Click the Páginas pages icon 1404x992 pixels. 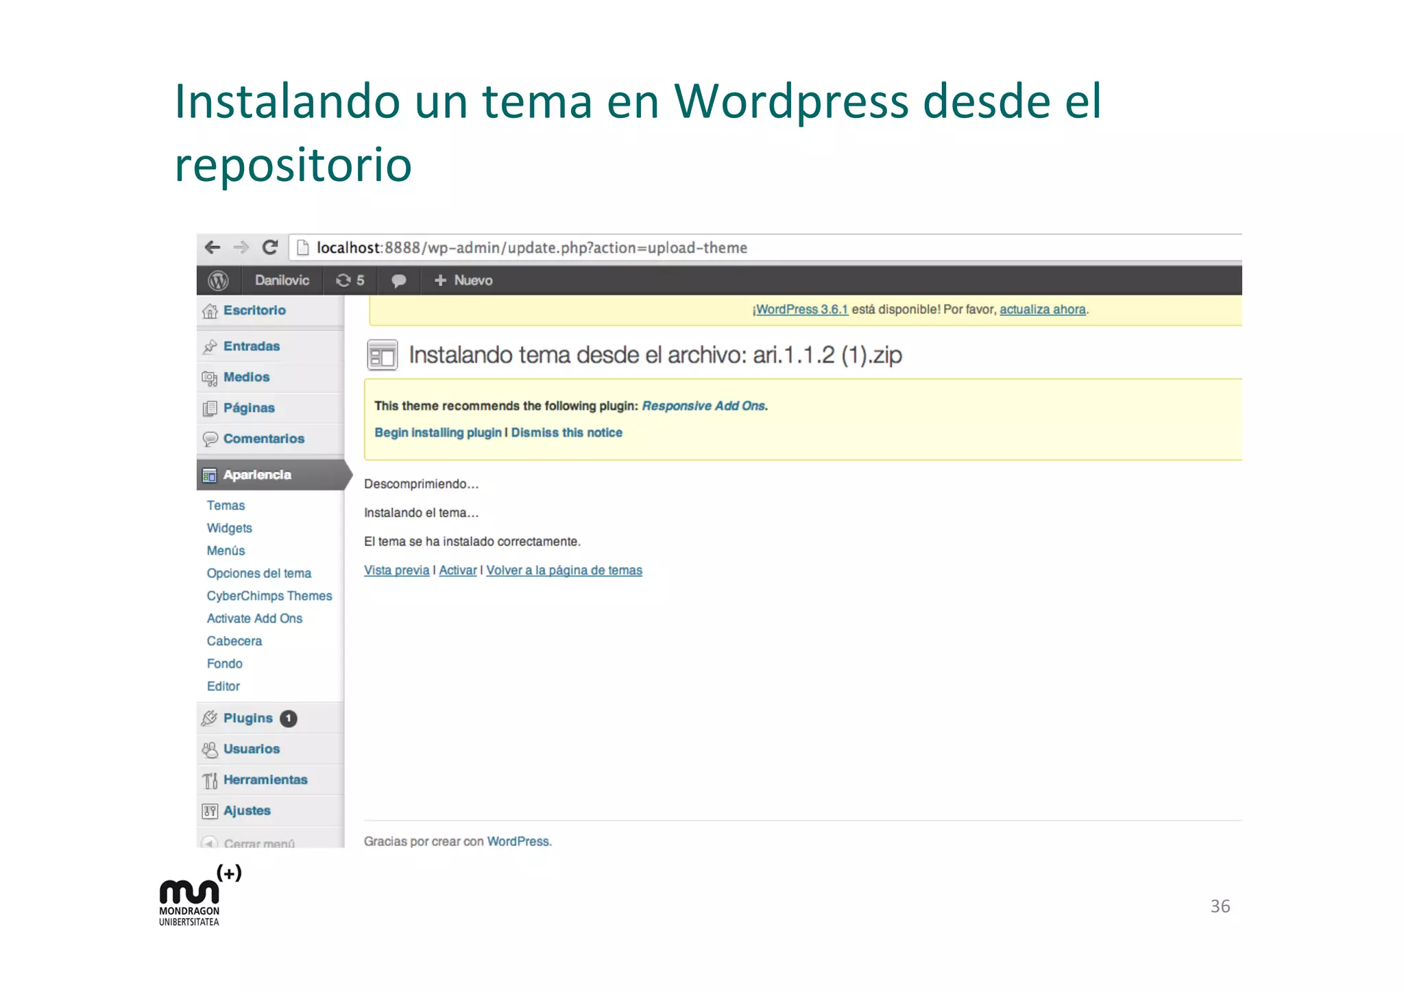point(210,409)
